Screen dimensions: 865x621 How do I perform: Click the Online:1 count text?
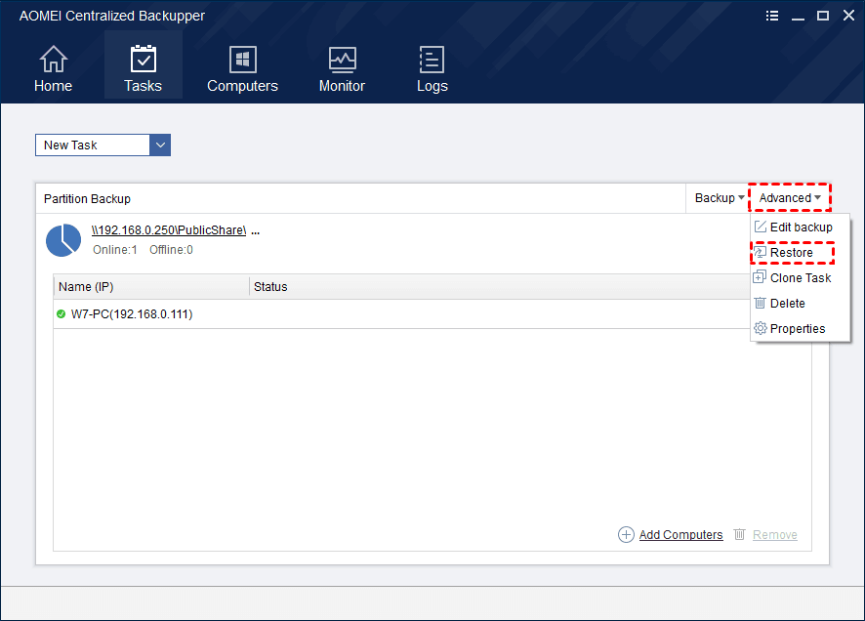(115, 250)
